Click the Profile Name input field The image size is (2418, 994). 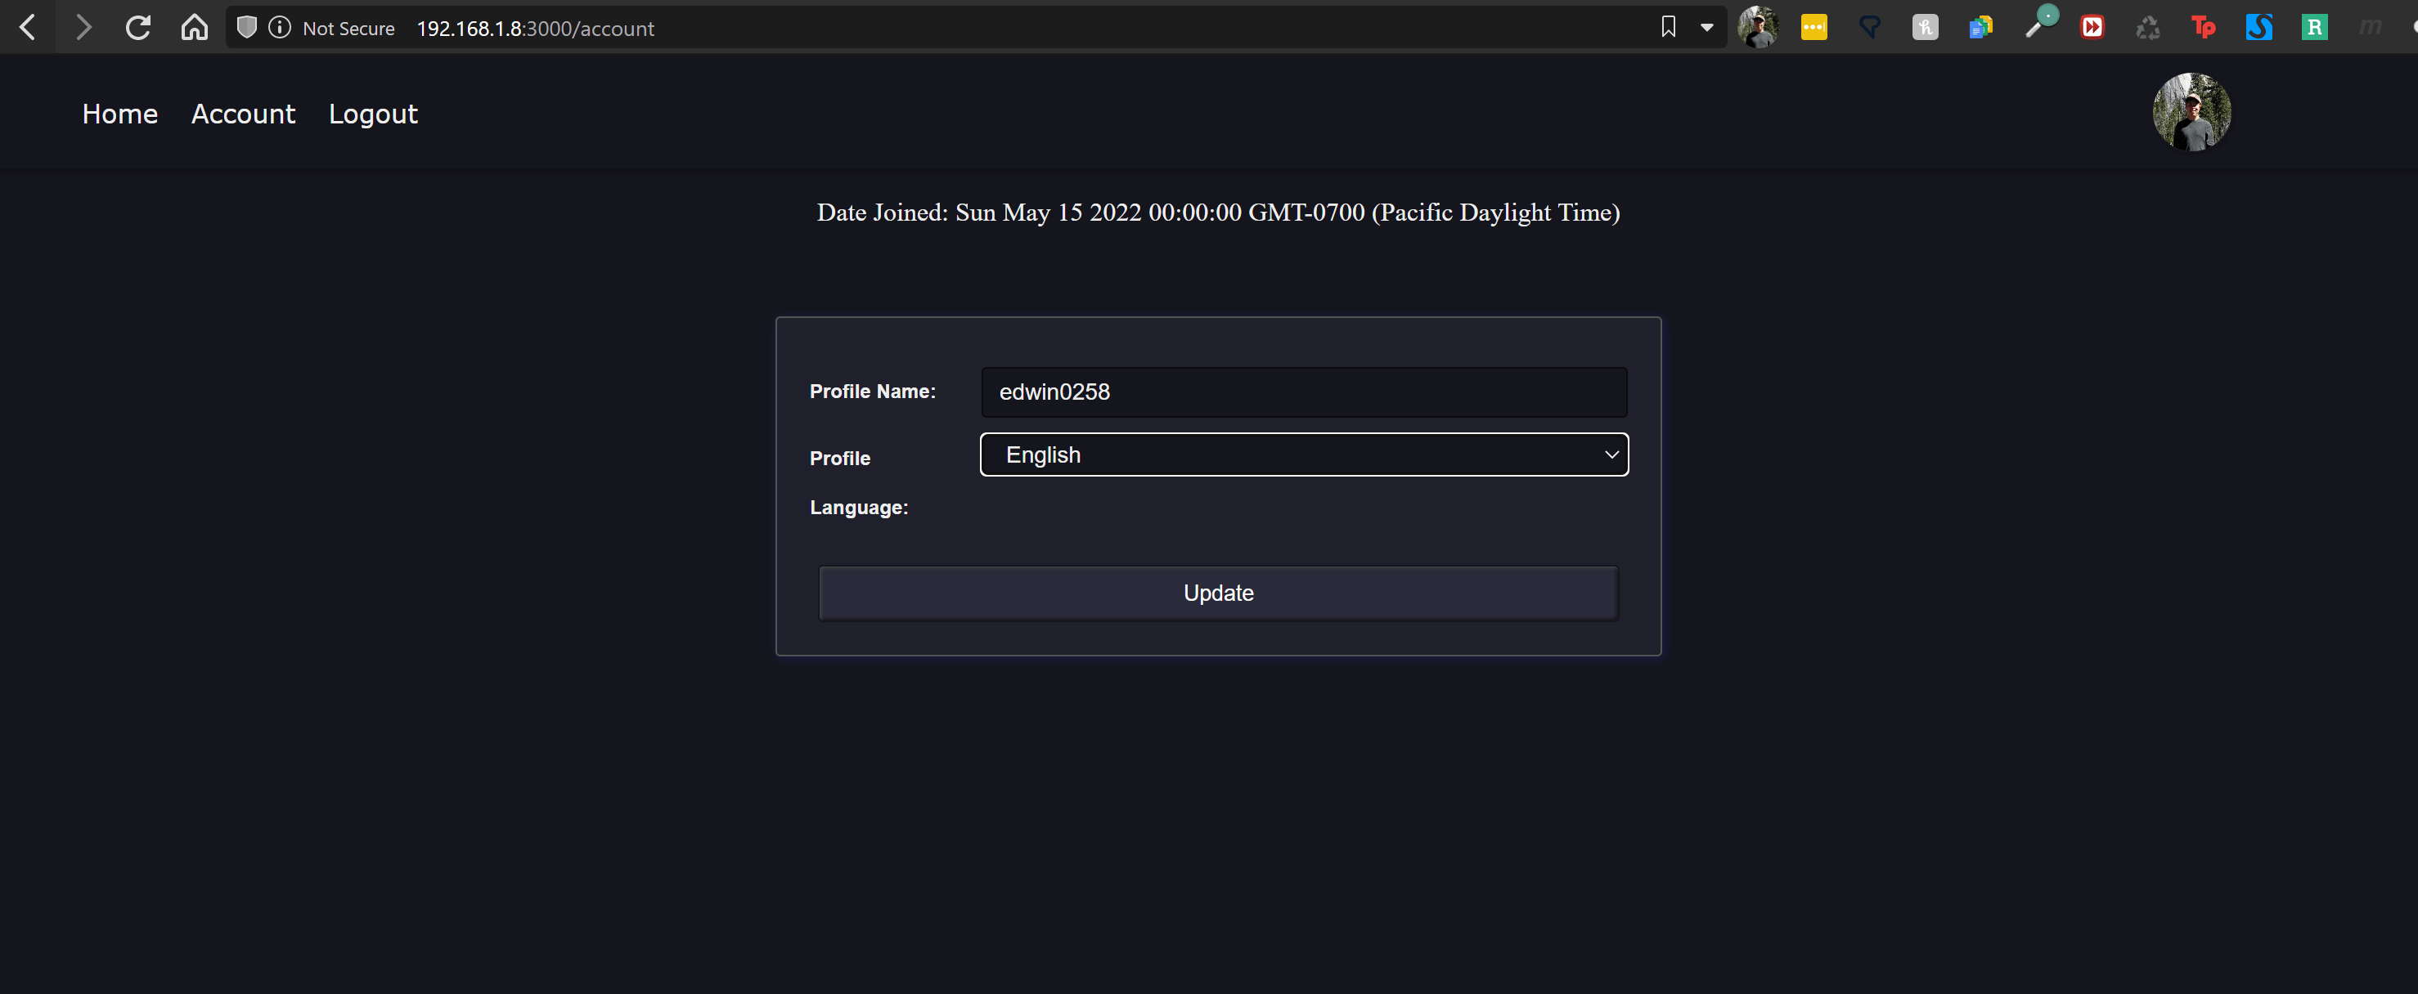[x=1304, y=392]
